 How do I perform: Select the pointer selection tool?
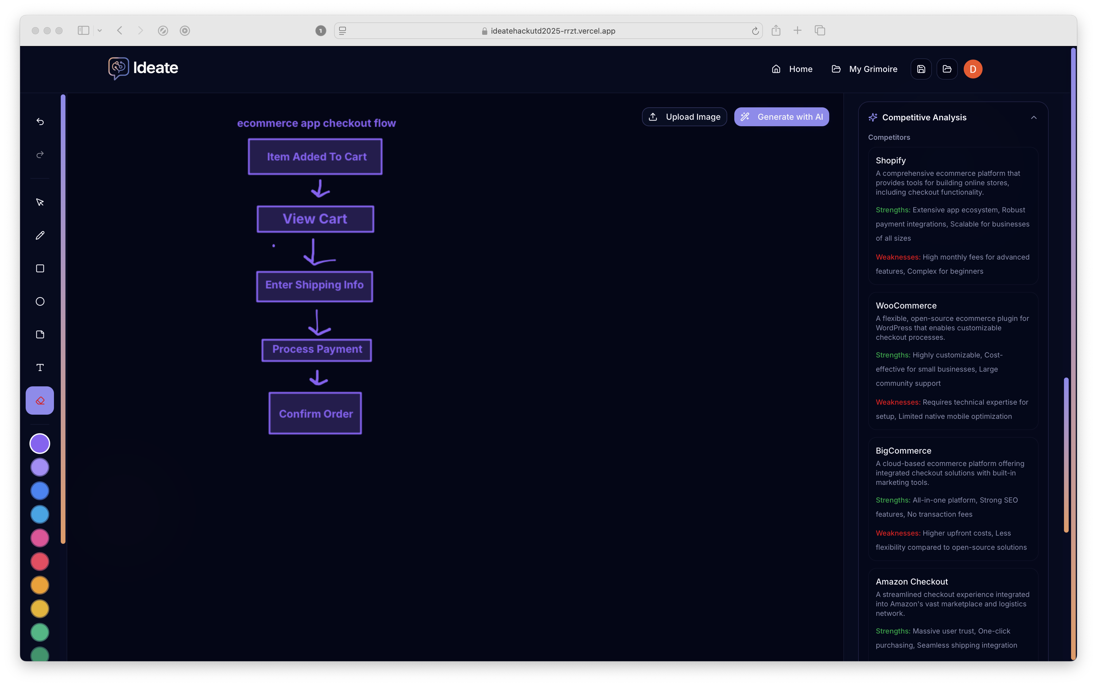click(40, 202)
